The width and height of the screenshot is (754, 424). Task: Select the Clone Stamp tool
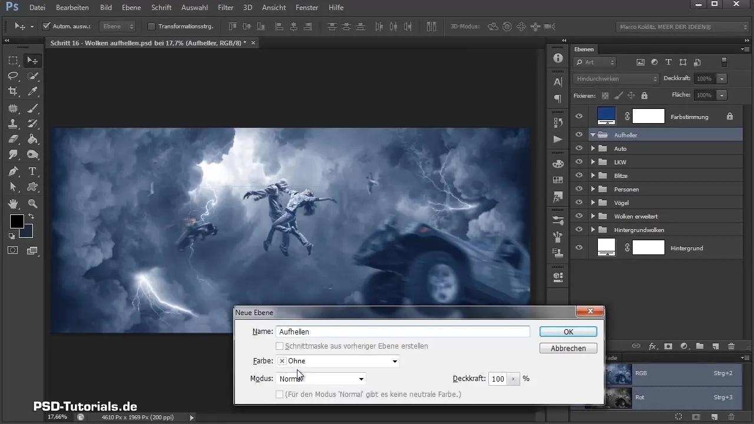click(x=13, y=124)
